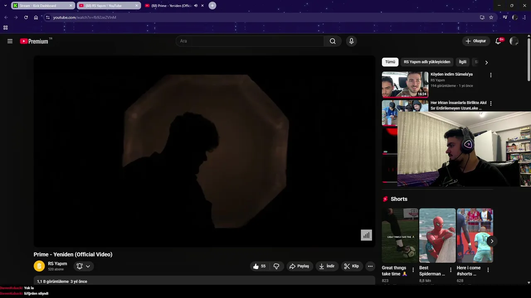Viewport: 531px width, 298px height.
Task: Bookmark this page with the star
Action: (x=491, y=17)
